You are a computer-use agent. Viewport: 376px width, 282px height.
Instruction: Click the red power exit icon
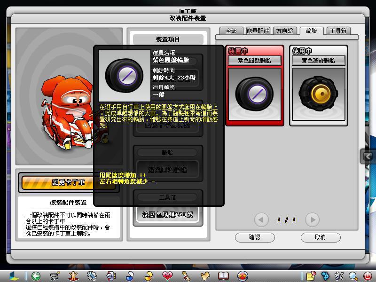pyautogui.click(x=368, y=276)
